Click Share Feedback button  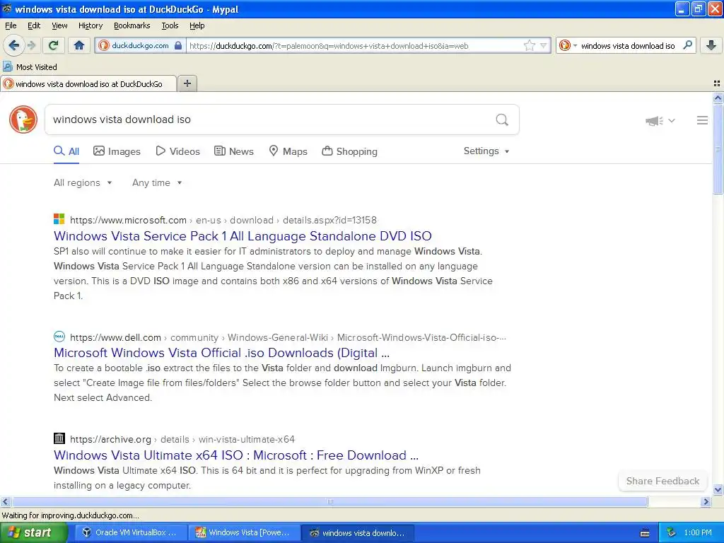(662, 481)
